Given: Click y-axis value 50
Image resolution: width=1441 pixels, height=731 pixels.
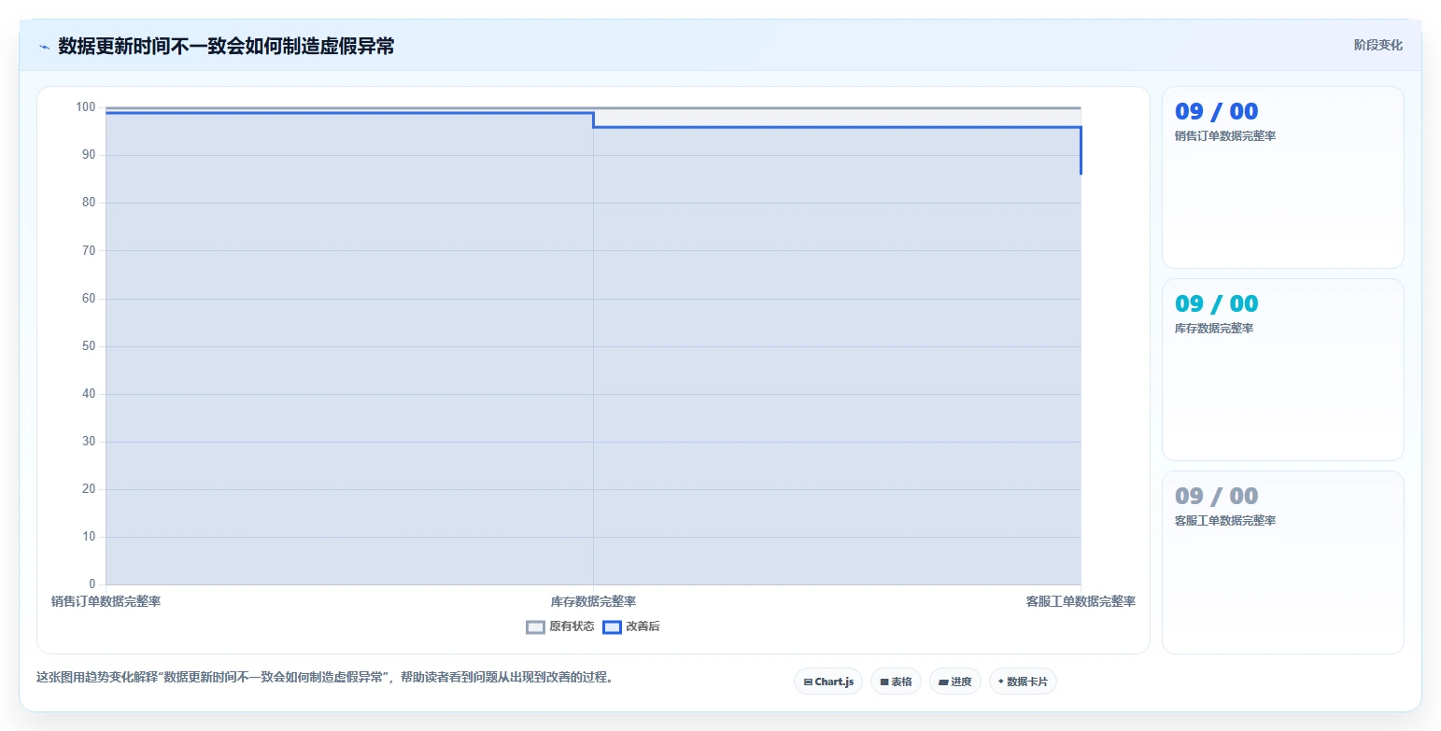Looking at the screenshot, I should point(90,346).
